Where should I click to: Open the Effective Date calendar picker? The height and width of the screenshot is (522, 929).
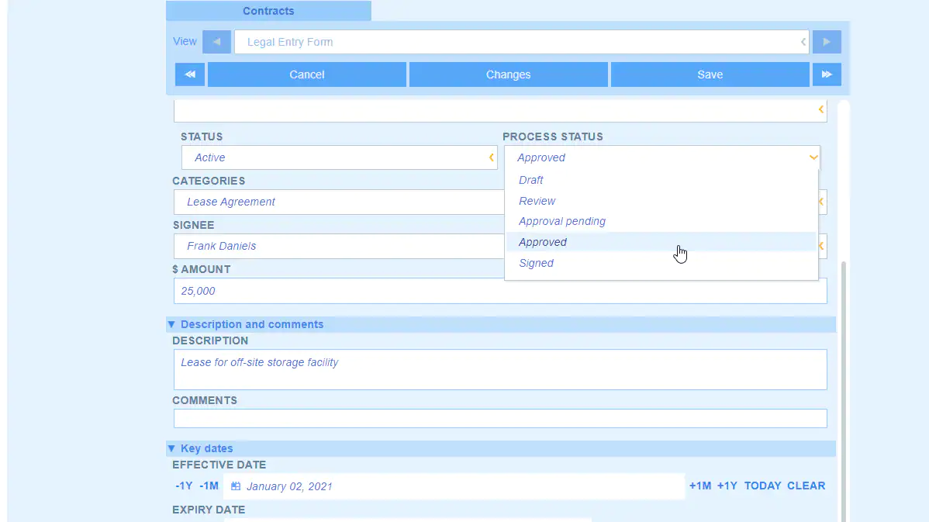235,486
